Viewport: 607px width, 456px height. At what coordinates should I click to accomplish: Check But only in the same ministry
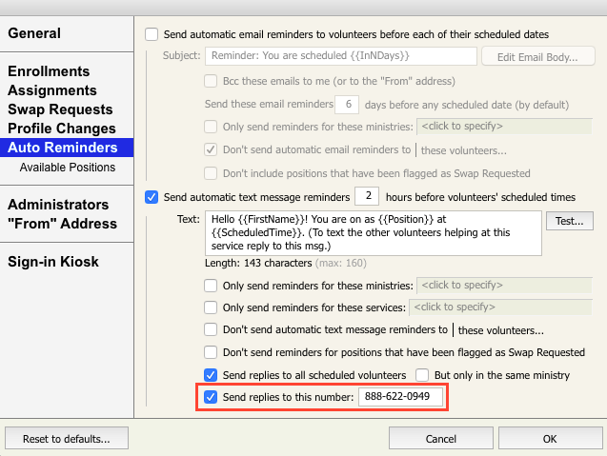point(423,374)
